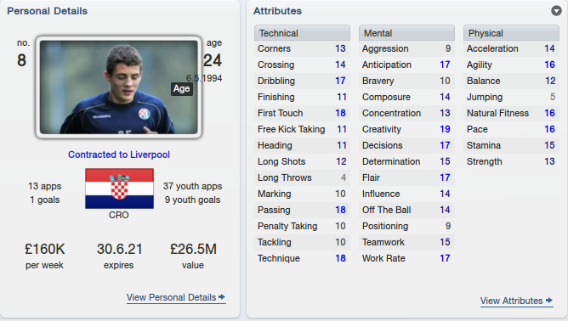Open the View Attributes link

[x=517, y=301]
